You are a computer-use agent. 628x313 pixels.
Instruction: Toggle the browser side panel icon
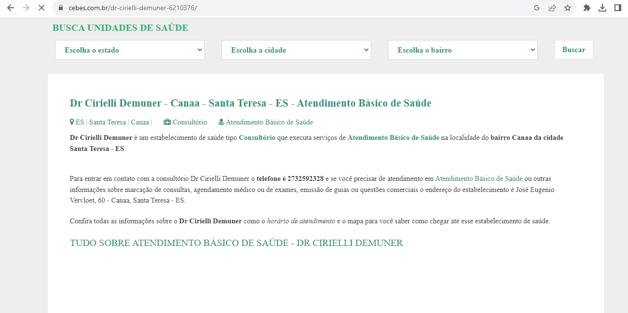tap(618, 8)
